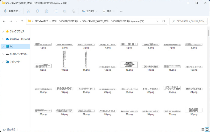
Task: Expand address bar history dropdown
Action: [x=157, y=21]
